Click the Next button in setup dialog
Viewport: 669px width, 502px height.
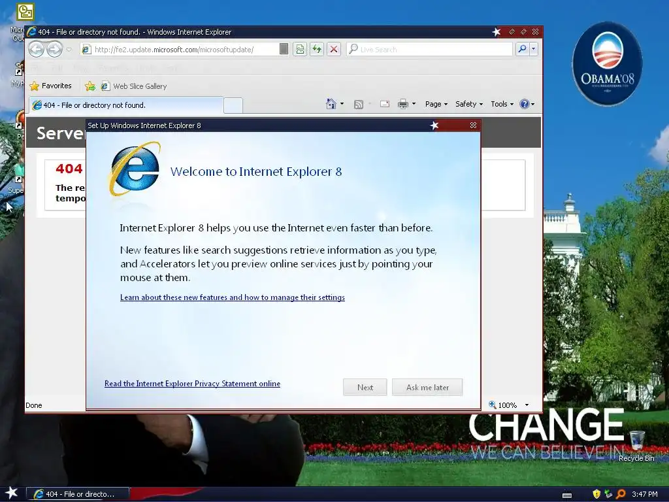pyautogui.click(x=365, y=387)
